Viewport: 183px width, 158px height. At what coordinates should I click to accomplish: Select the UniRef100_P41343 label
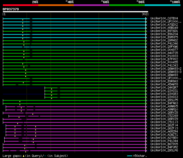(x=164, y=66)
